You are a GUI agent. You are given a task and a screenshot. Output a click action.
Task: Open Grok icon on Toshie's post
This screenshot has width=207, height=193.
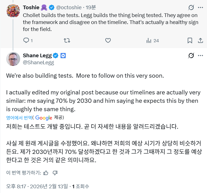(x=191, y=8)
